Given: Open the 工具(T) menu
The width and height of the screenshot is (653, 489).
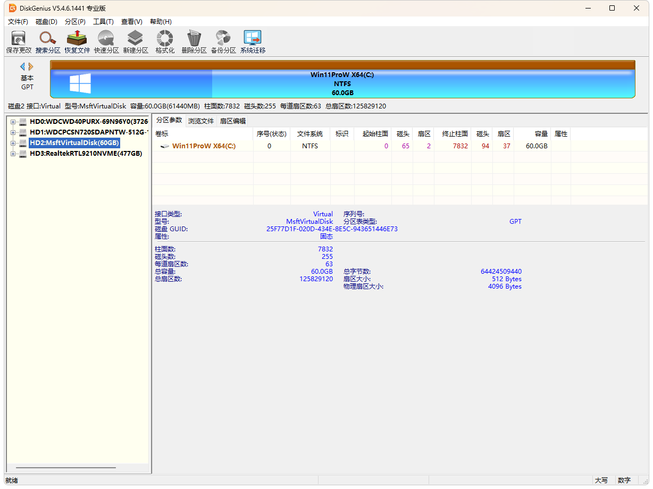Looking at the screenshot, I should [103, 22].
